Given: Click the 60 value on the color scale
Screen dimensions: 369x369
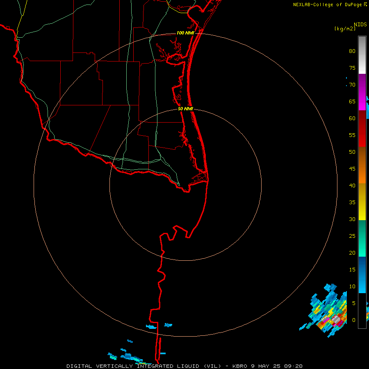Looking at the screenshot, I should coord(352,118).
